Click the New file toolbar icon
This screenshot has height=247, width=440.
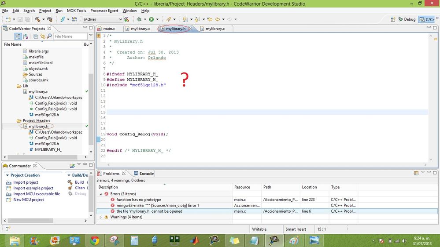coord(8,19)
